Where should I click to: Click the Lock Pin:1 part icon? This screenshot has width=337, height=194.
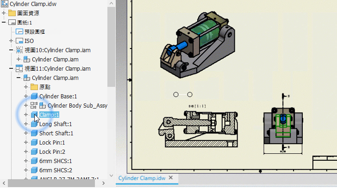coord(34,142)
